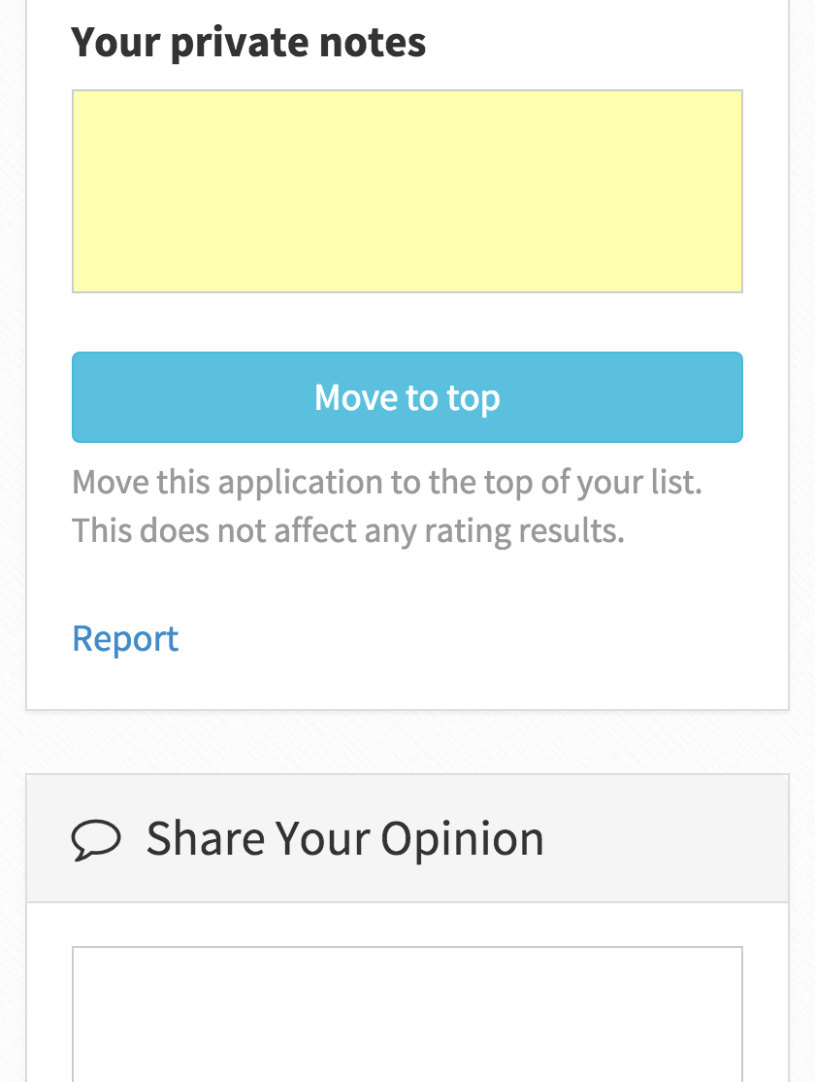815x1082 pixels.
Task: Move this application to the top
Action: [x=407, y=397]
